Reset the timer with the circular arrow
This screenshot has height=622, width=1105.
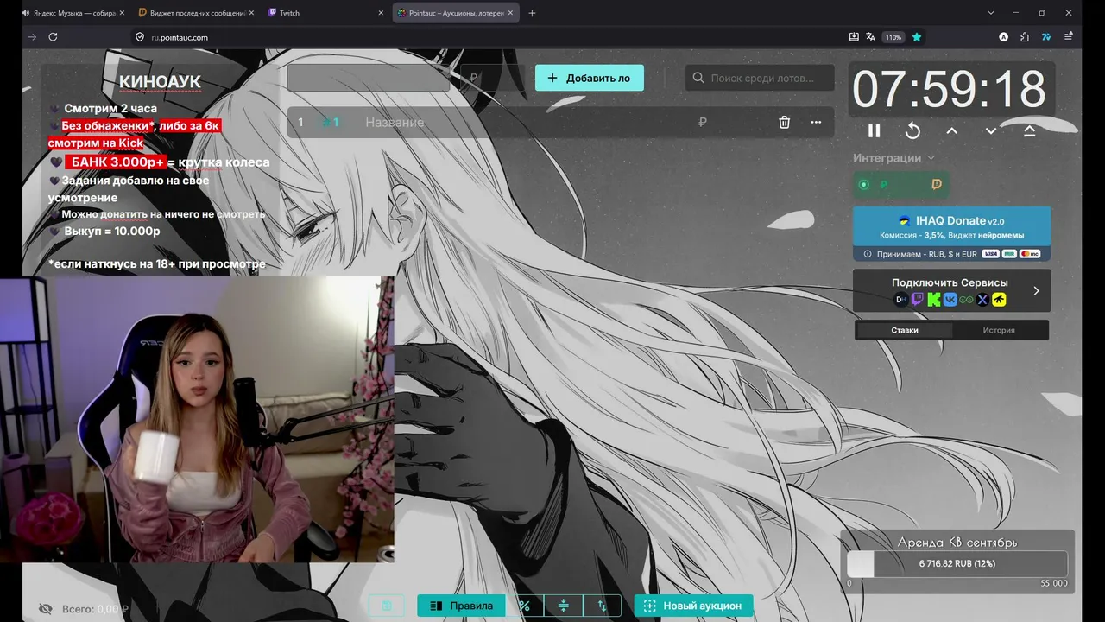pos(912,130)
